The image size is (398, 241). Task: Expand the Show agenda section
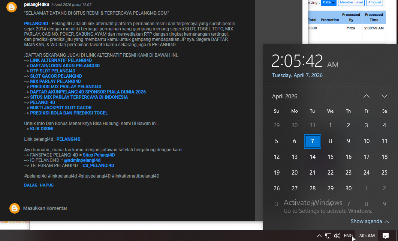point(370,221)
